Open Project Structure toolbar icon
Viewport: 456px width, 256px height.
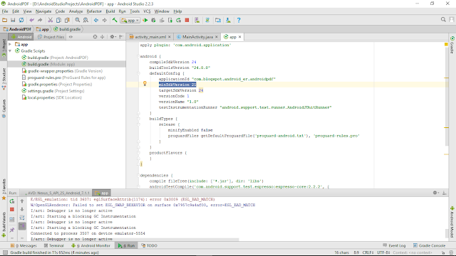coord(218,20)
